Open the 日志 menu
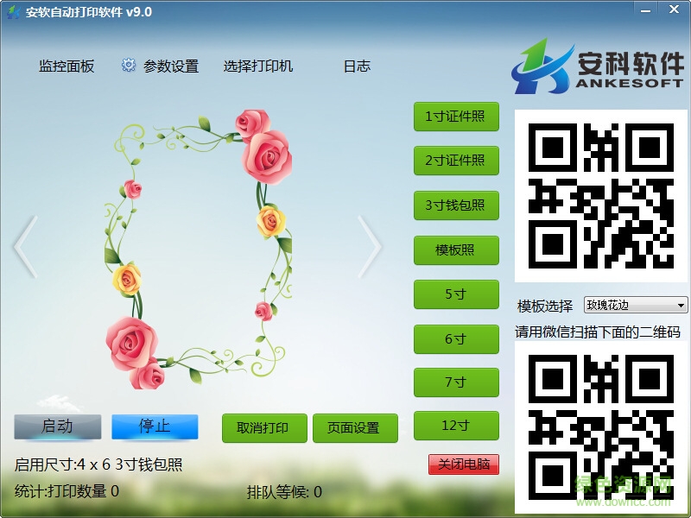 coord(357,65)
